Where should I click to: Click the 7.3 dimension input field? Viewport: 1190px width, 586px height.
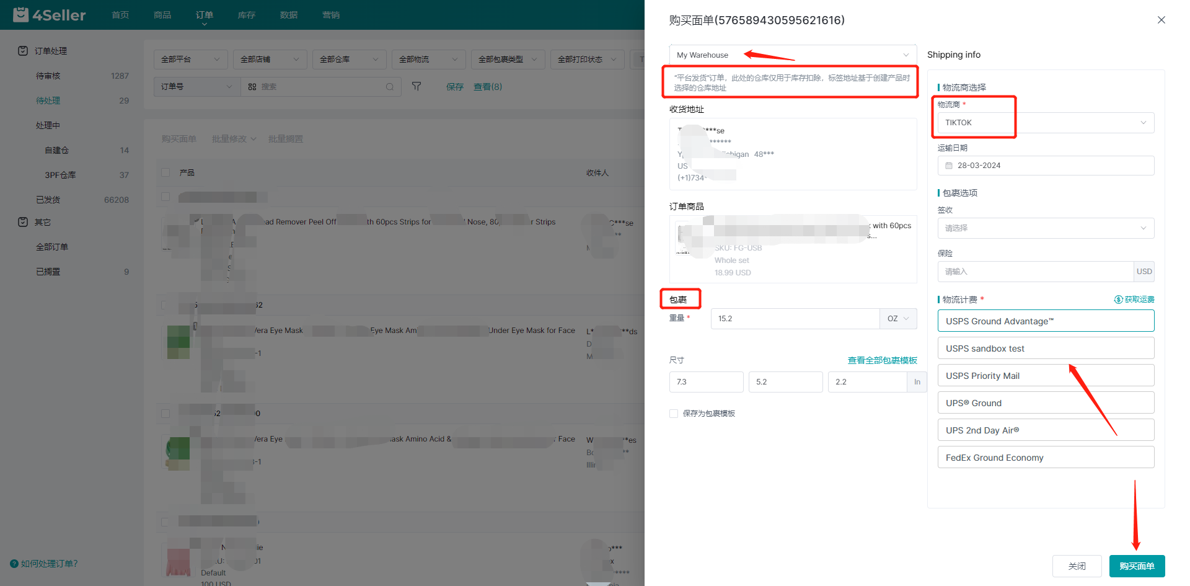(706, 382)
